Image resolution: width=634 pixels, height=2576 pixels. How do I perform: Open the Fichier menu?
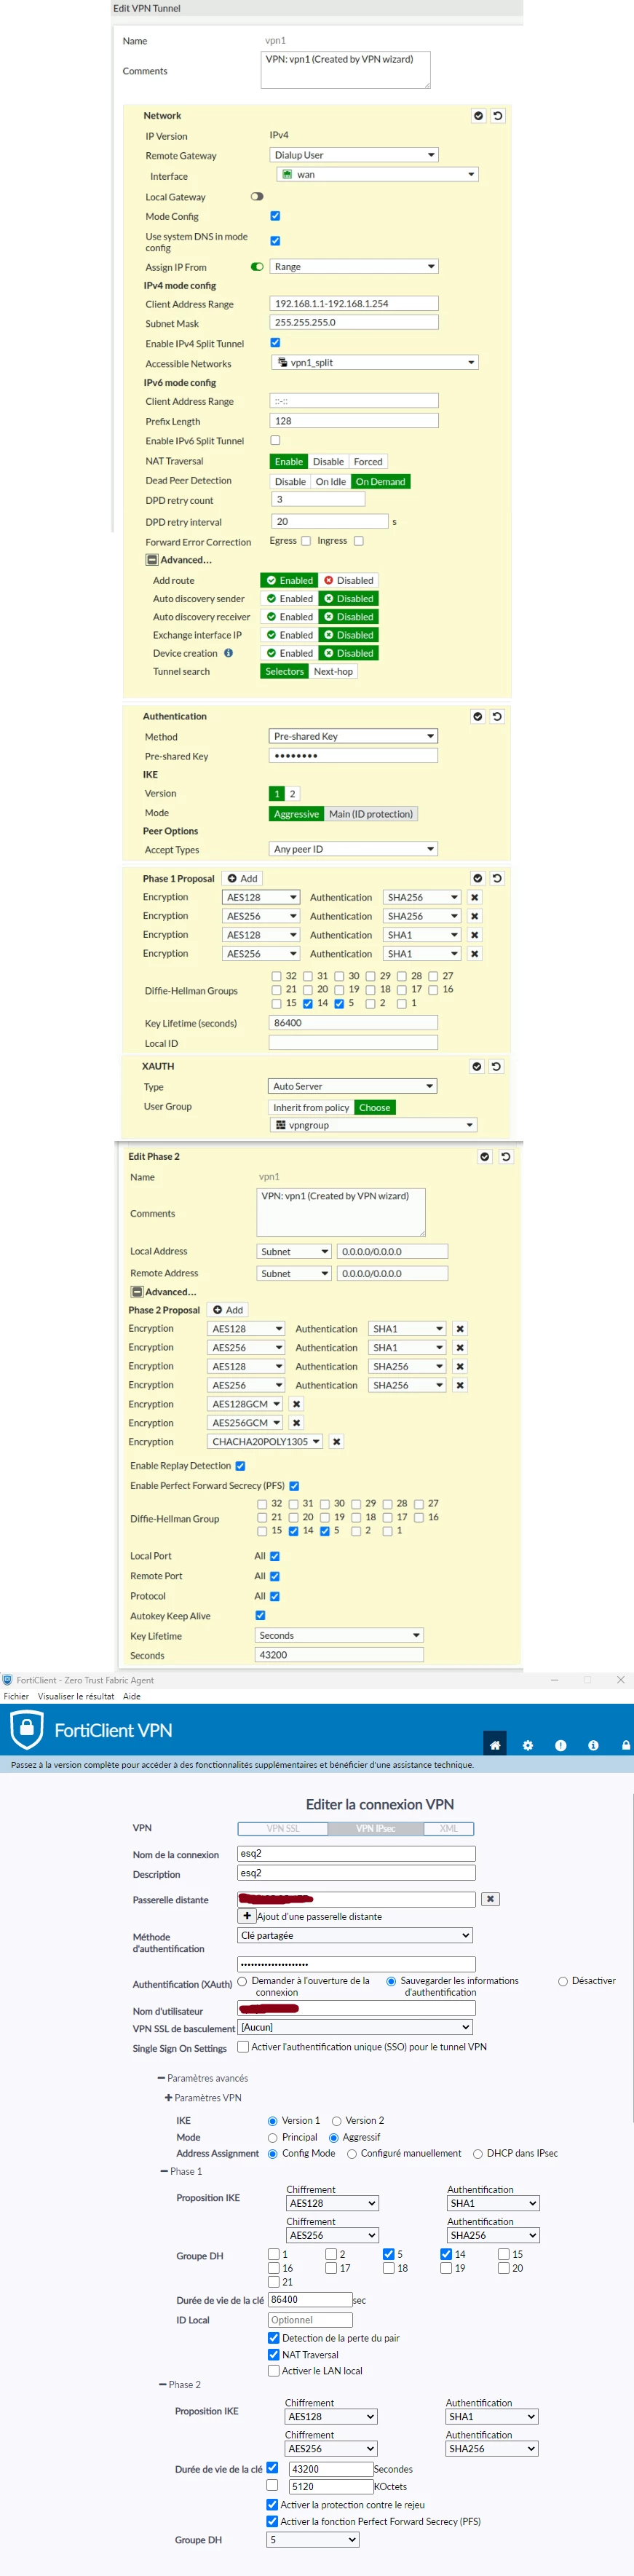(16, 1696)
